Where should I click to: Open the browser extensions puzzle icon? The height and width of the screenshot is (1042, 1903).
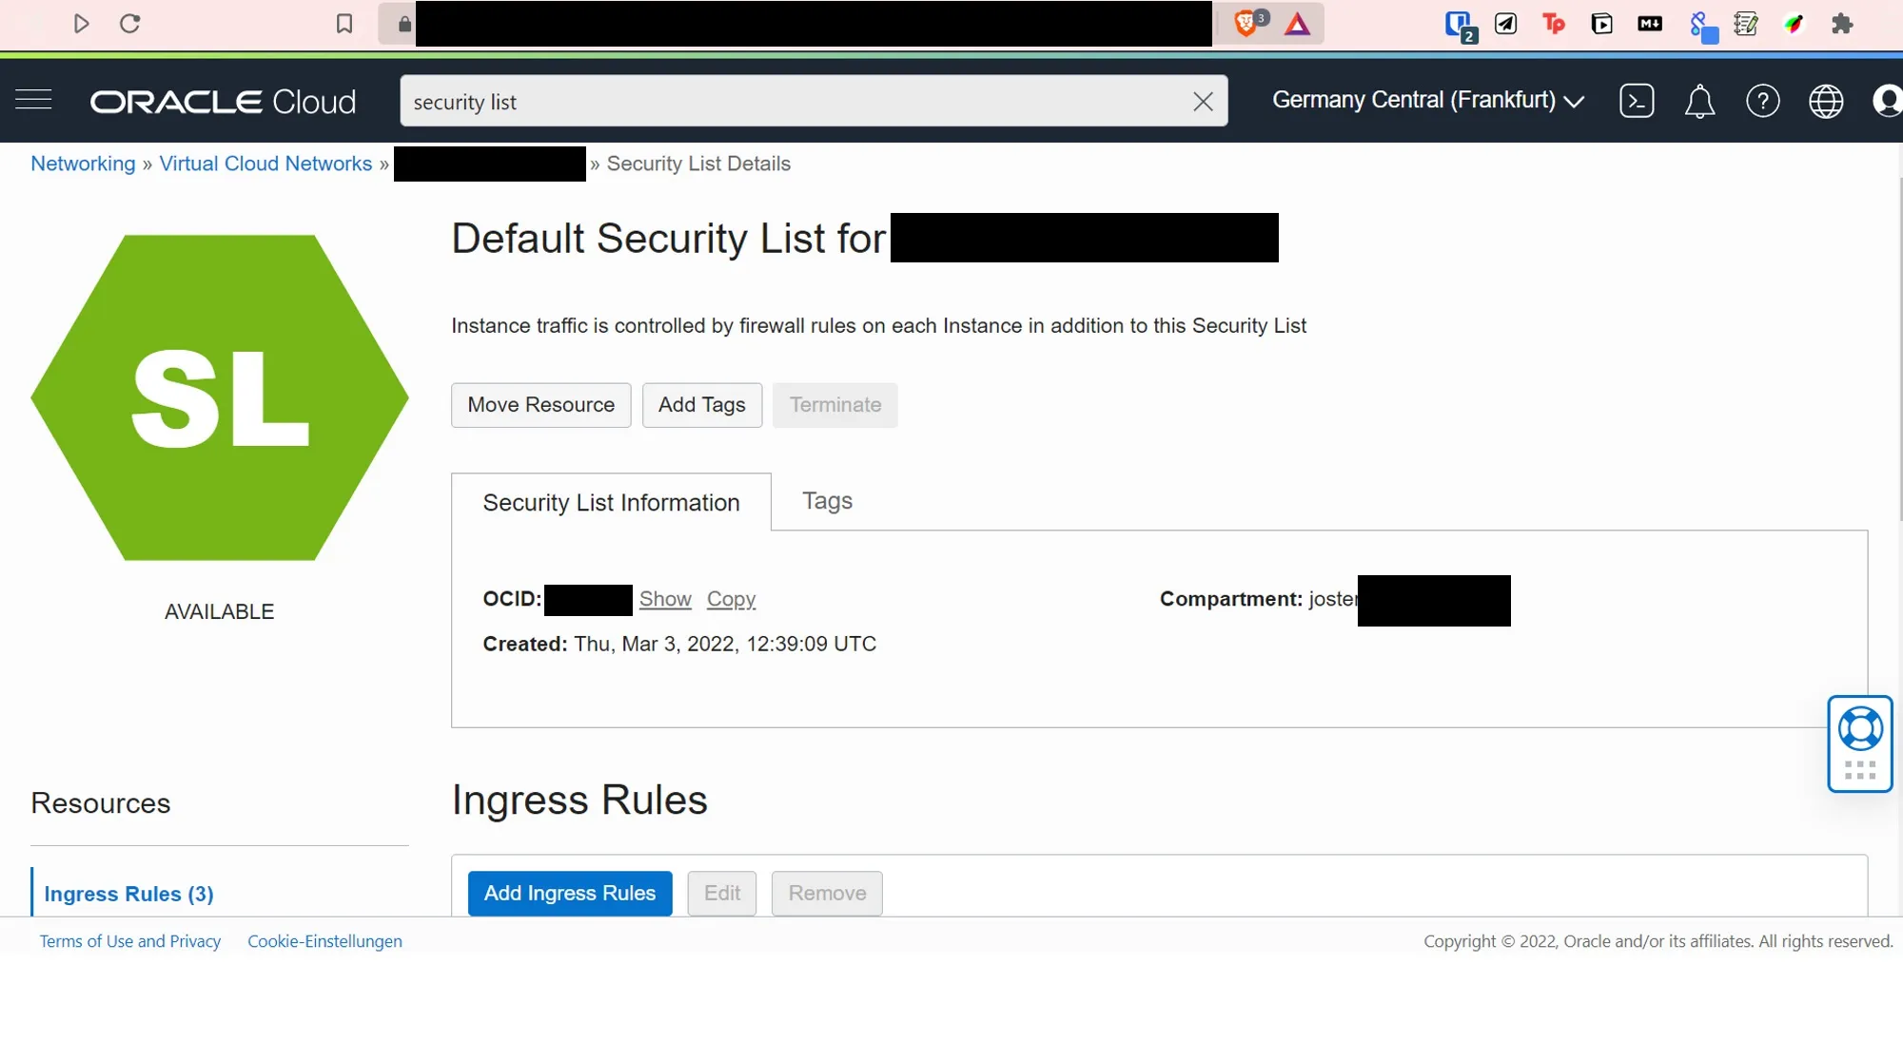(1842, 23)
